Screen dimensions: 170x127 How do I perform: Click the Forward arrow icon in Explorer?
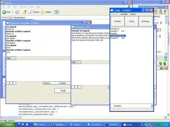point(17,12)
